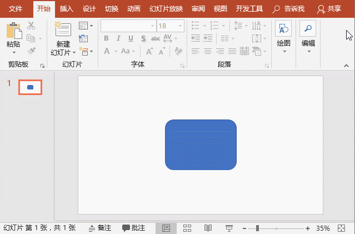355x234 pixels.
Task: Switch to Slide Sorter view
Action: (x=187, y=228)
